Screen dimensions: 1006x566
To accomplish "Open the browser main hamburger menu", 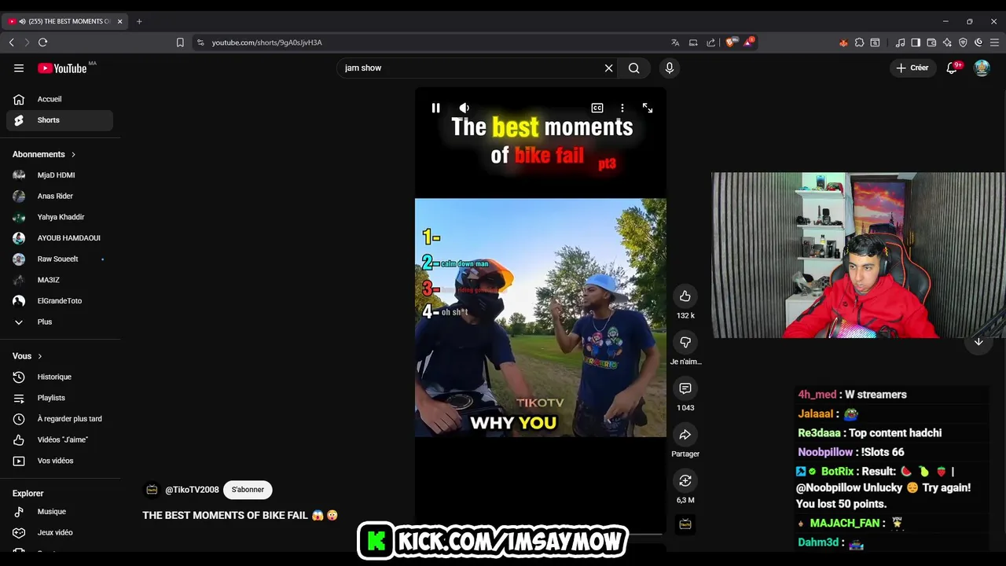I will pyautogui.click(x=994, y=42).
